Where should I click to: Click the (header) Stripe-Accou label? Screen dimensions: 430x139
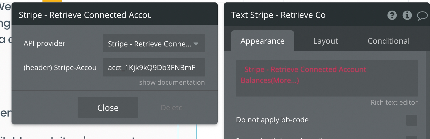(60, 68)
